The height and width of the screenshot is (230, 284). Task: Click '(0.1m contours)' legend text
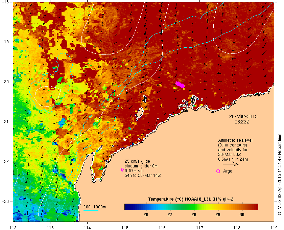pos(233,145)
